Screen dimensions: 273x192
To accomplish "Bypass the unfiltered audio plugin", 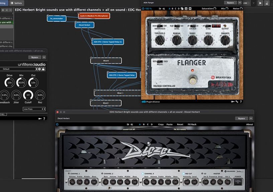I will pyautogui.click(x=35, y=57).
